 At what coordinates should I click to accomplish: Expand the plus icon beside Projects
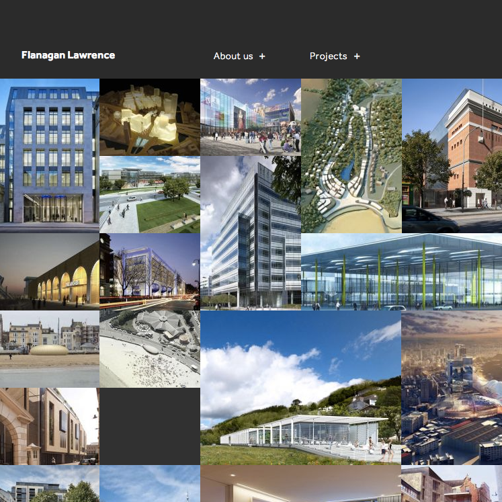click(357, 56)
